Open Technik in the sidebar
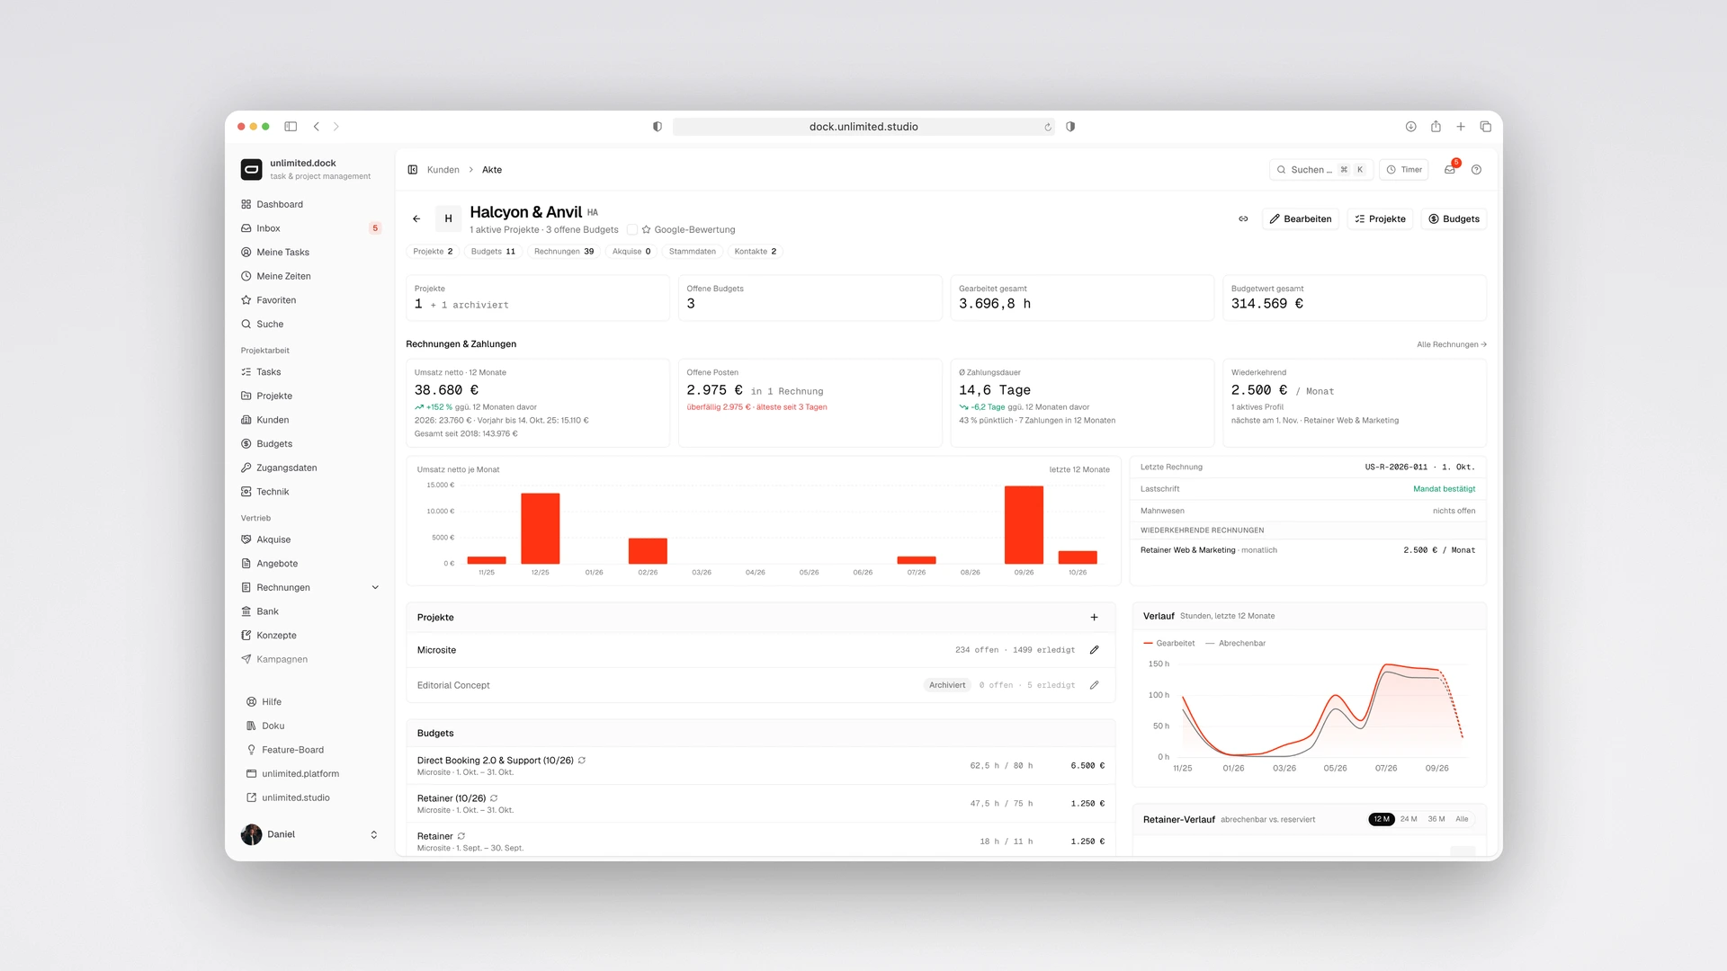Screen dimensions: 1727x971 pyautogui.click(x=310, y=492)
